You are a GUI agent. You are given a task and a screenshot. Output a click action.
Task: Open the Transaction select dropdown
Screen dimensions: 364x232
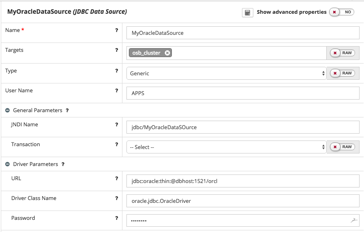226,147
